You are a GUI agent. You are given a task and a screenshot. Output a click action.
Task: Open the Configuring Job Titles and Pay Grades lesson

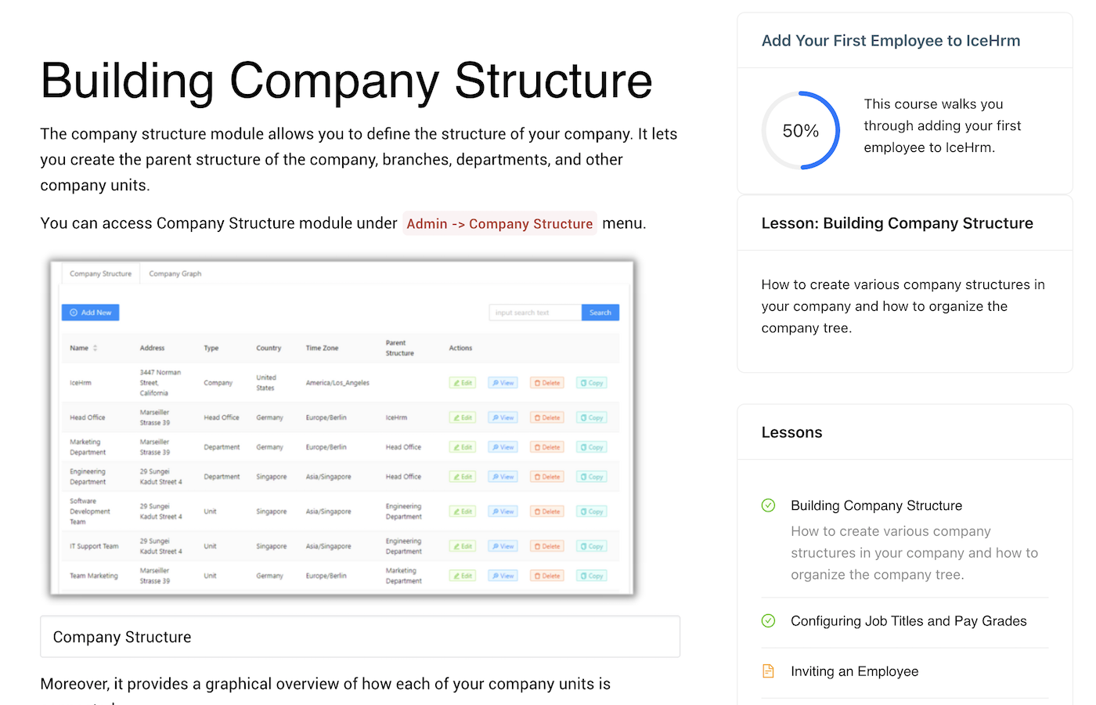point(908,621)
